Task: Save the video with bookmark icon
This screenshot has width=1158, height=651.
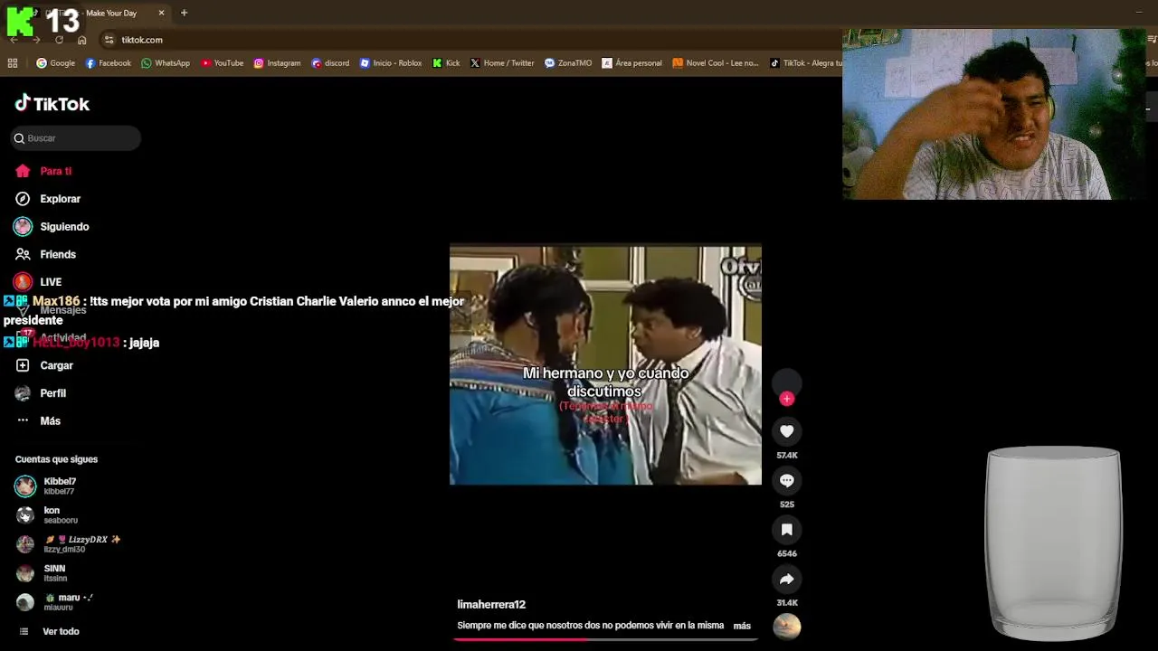Action: coord(787,530)
